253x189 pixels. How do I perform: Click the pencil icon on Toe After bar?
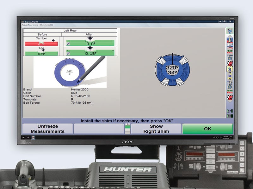68,53
